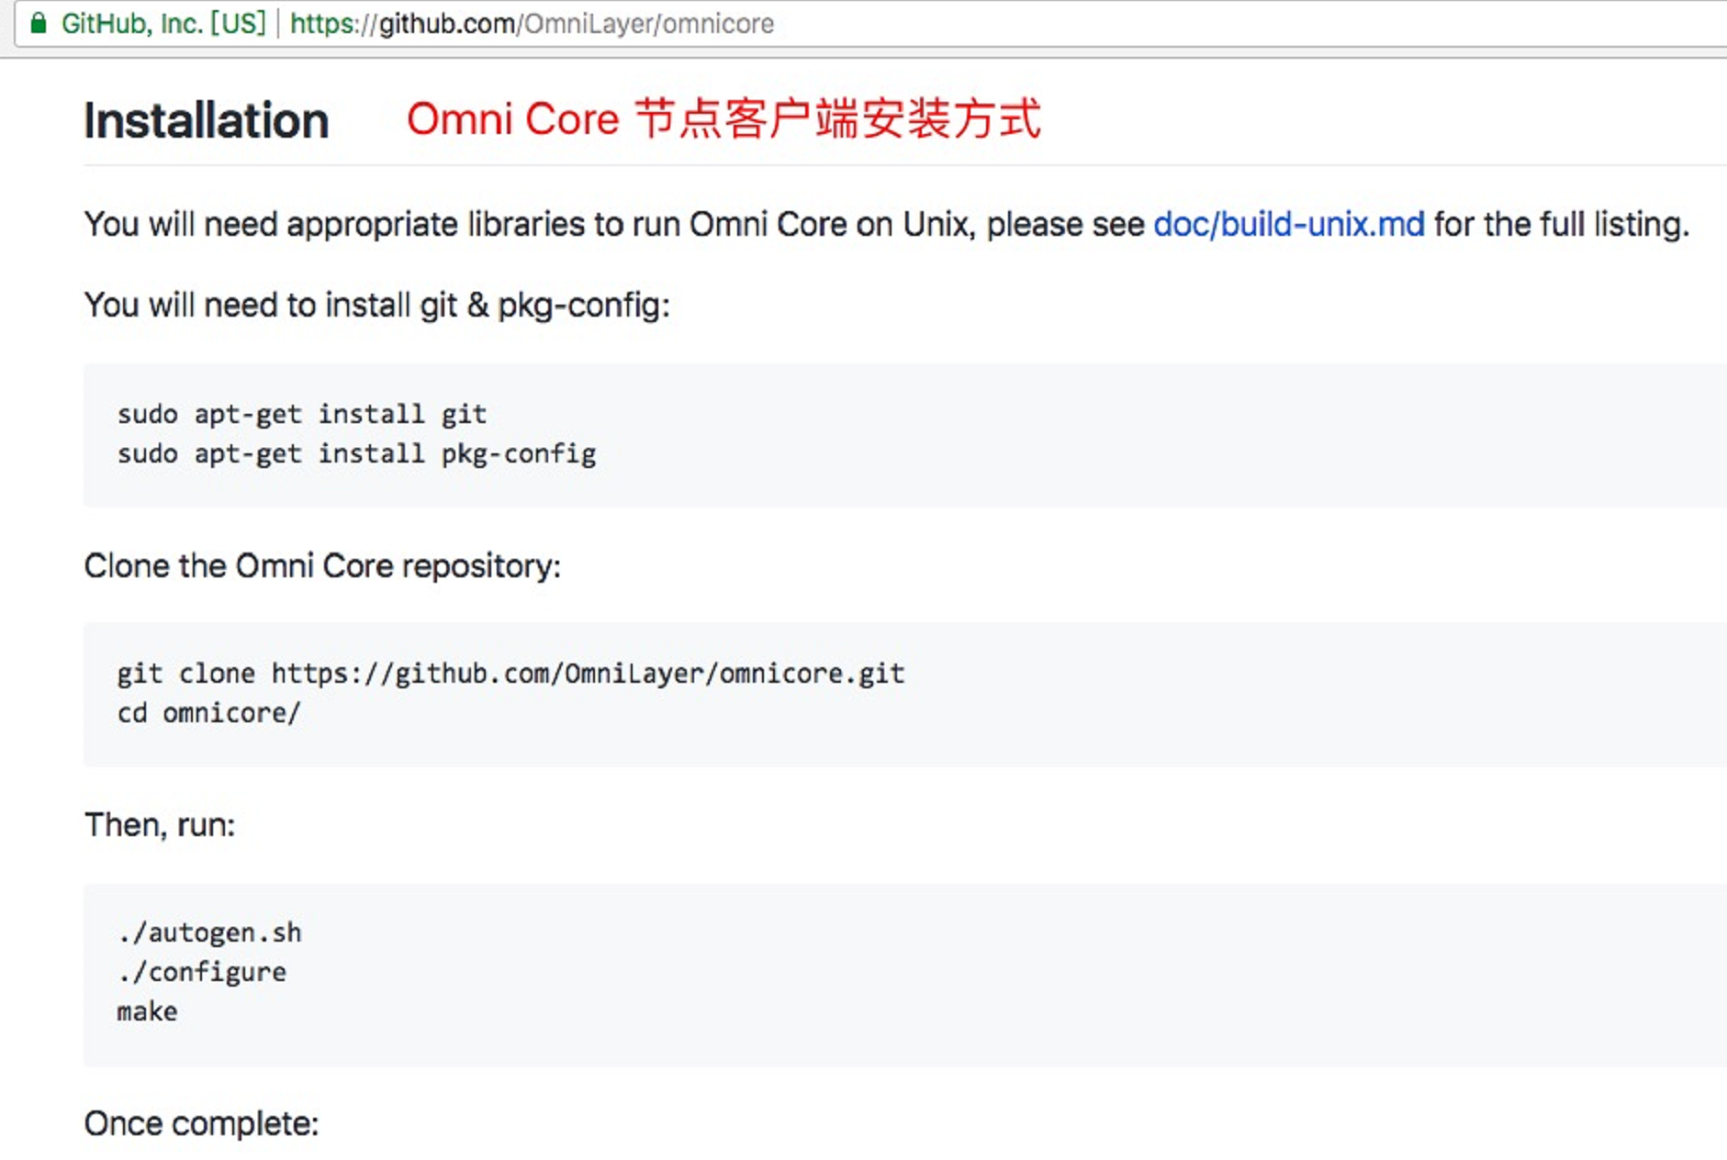The image size is (1727, 1160).
Task: Click the git clone omnicore.git command line
Action: click(x=510, y=674)
